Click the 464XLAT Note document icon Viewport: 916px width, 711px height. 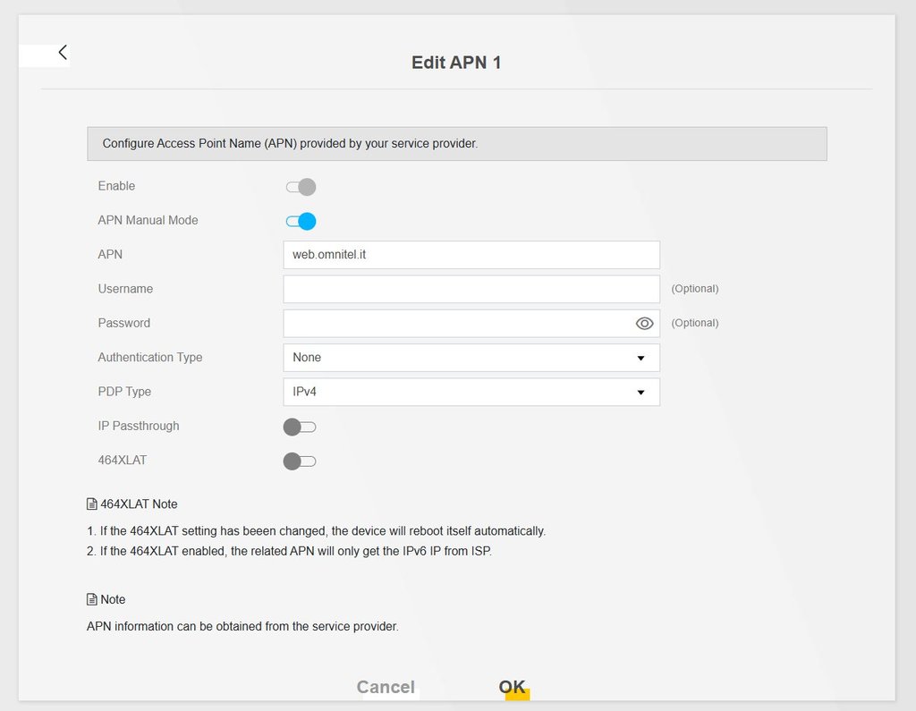coord(91,504)
